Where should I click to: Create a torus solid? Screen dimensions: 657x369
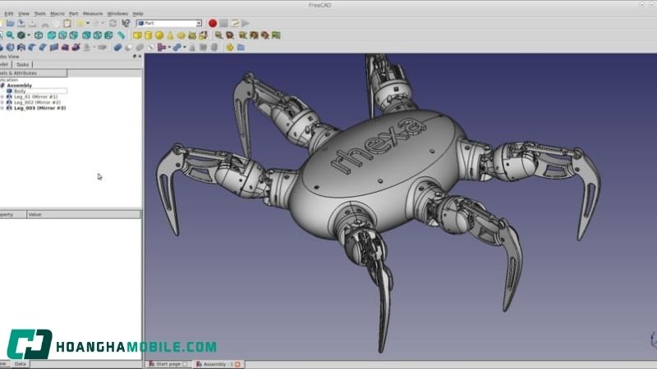coord(181,36)
